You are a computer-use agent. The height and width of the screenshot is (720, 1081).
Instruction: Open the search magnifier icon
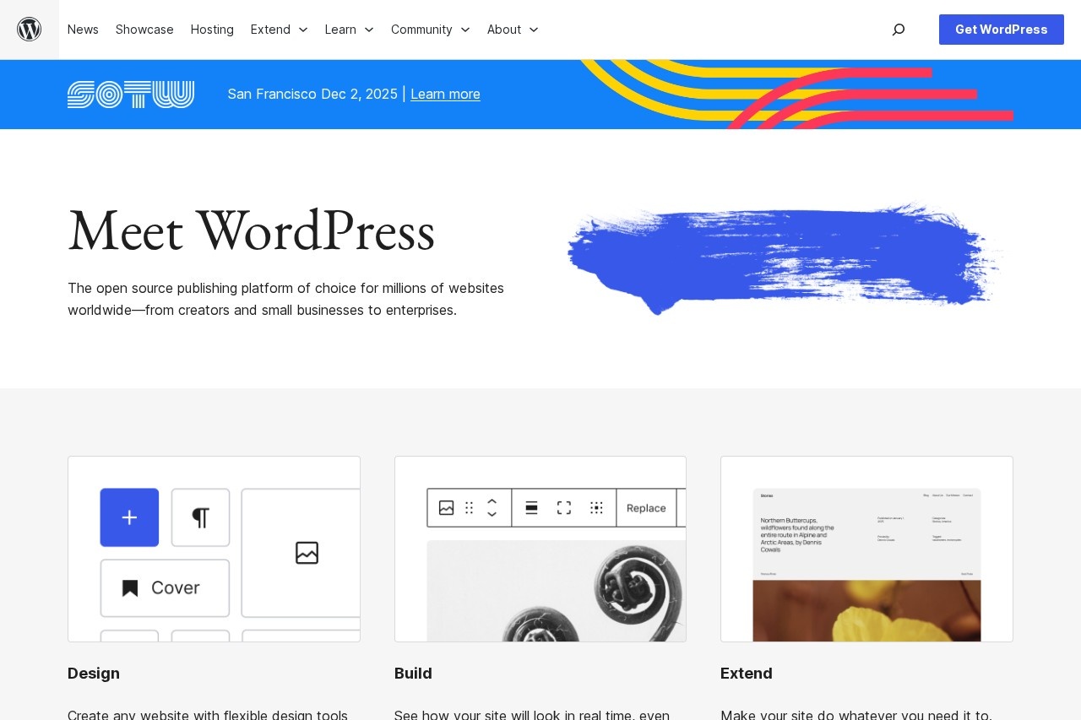899,30
